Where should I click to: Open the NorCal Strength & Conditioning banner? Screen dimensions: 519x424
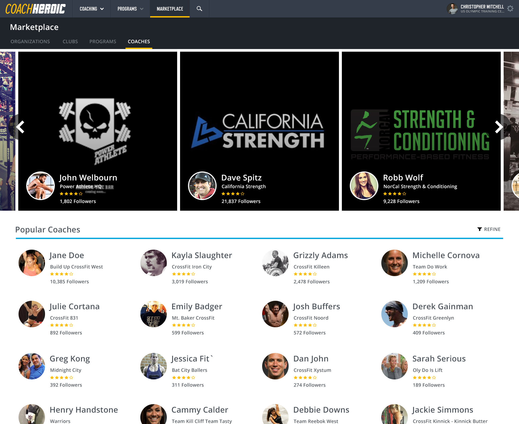click(x=421, y=131)
